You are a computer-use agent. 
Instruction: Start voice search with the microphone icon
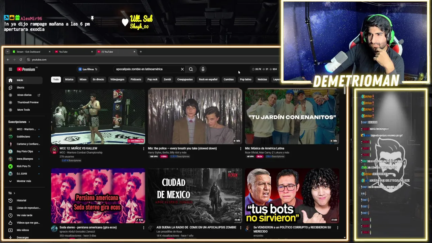203,69
